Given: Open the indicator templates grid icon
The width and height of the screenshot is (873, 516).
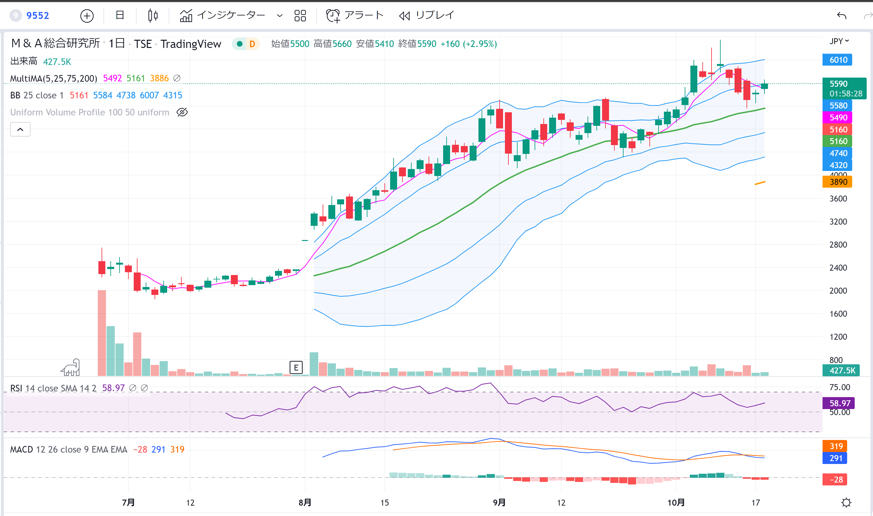Looking at the screenshot, I should click(300, 16).
